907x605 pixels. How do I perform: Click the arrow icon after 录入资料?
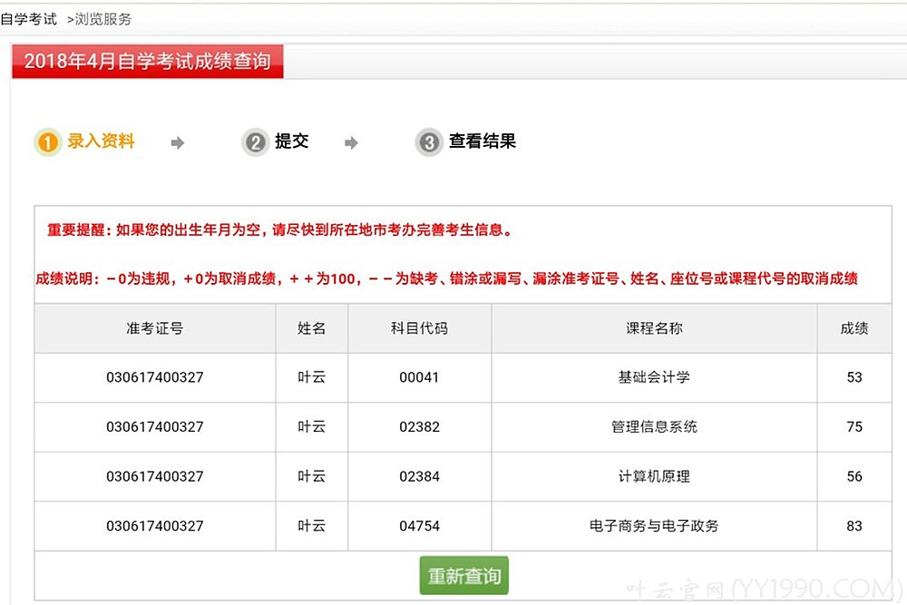pyautogui.click(x=178, y=143)
